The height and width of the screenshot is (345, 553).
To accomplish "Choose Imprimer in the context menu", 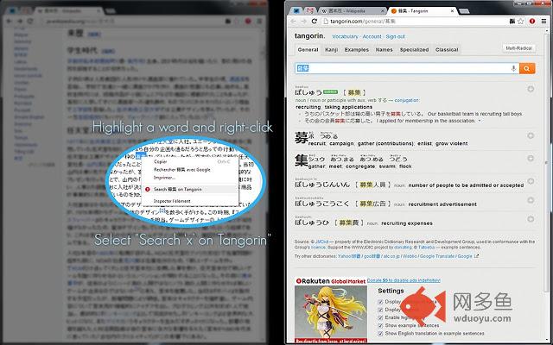I will [x=190, y=178].
